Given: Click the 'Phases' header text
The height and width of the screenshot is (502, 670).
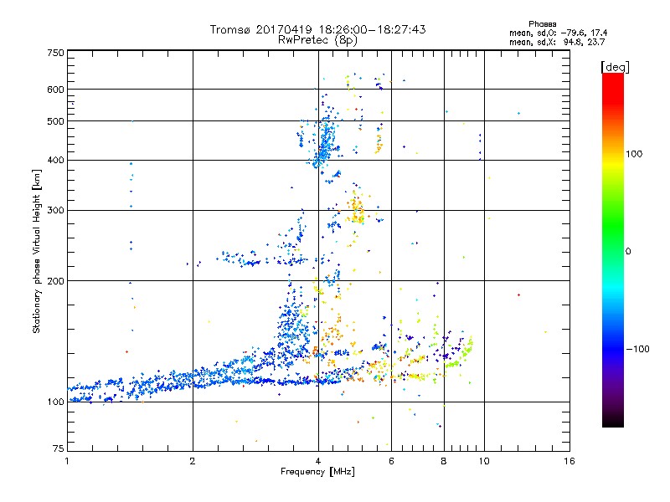Looking at the screenshot, I should [542, 24].
